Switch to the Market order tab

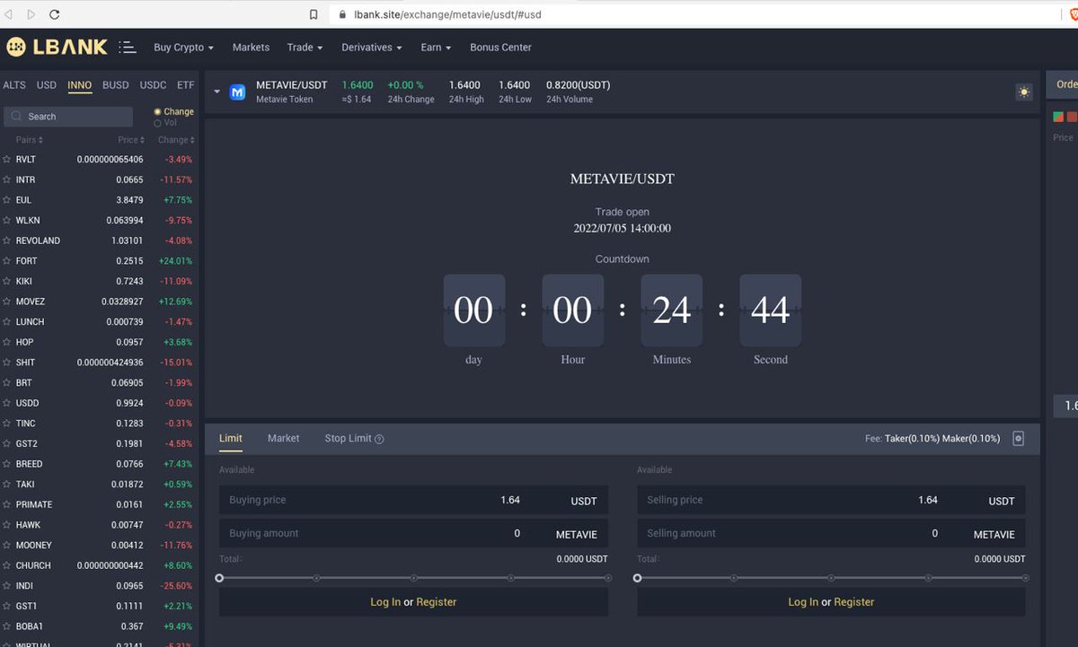(x=283, y=438)
